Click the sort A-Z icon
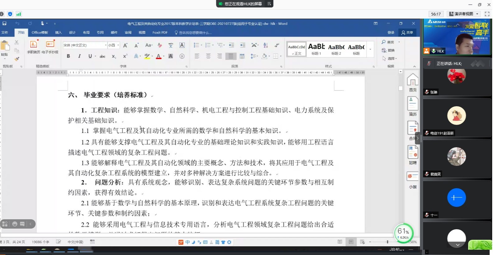Viewport: 501px width, 255px height. tap(265, 45)
